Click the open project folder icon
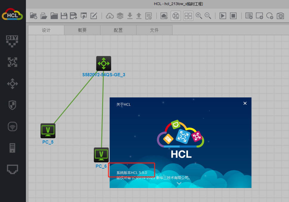 point(54,16)
